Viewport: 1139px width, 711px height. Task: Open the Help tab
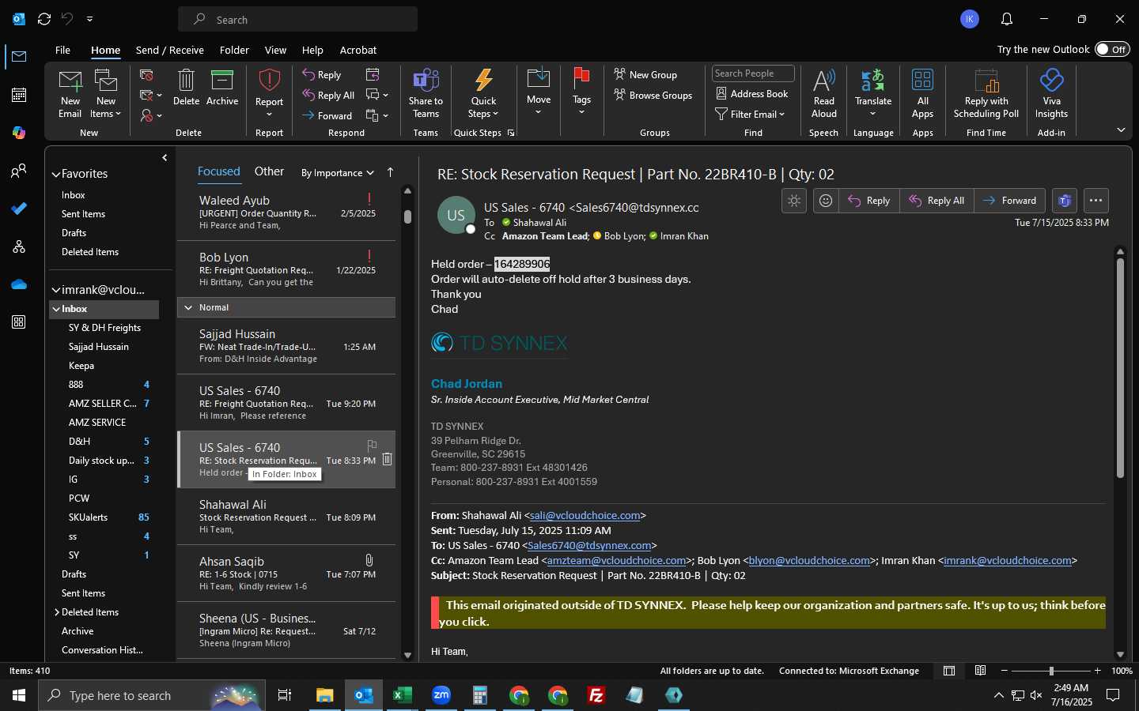pyautogui.click(x=312, y=50)
